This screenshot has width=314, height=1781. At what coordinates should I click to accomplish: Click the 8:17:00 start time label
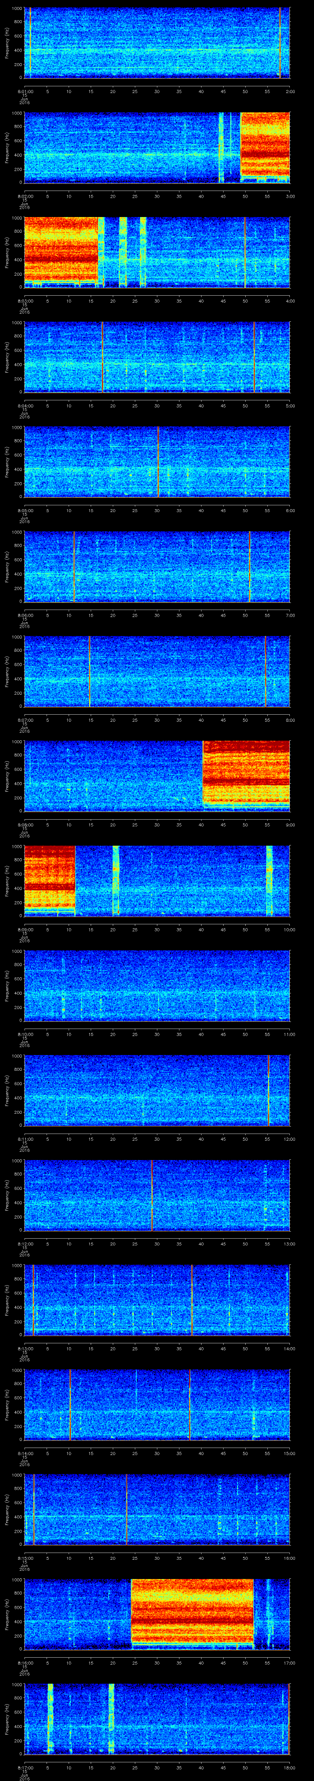coord(25,1768)
